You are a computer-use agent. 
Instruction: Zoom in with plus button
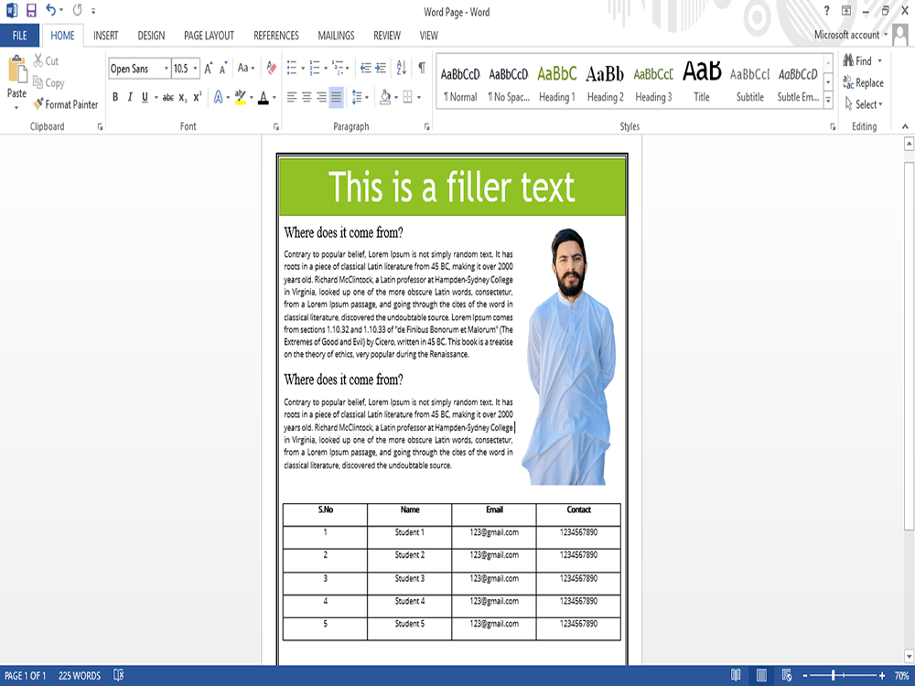(x=882, y=676)
